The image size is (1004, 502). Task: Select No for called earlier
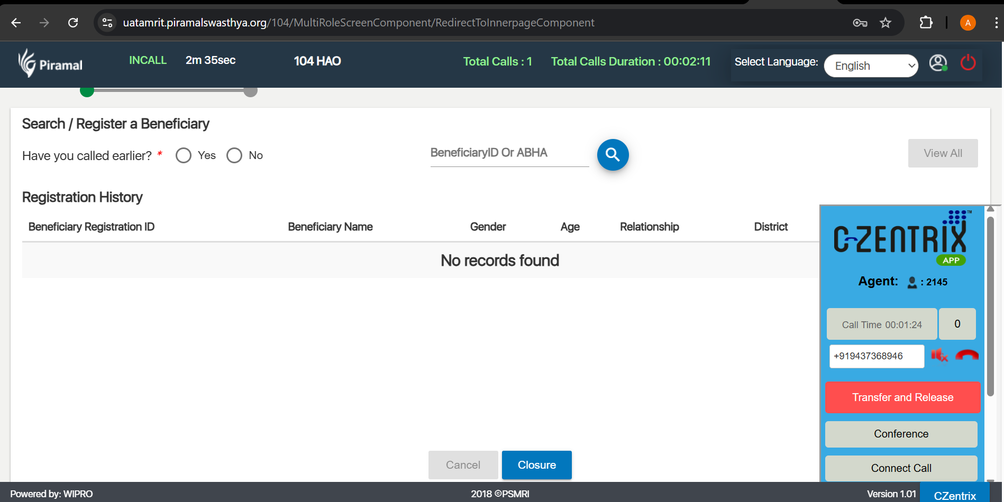point(234,155)
